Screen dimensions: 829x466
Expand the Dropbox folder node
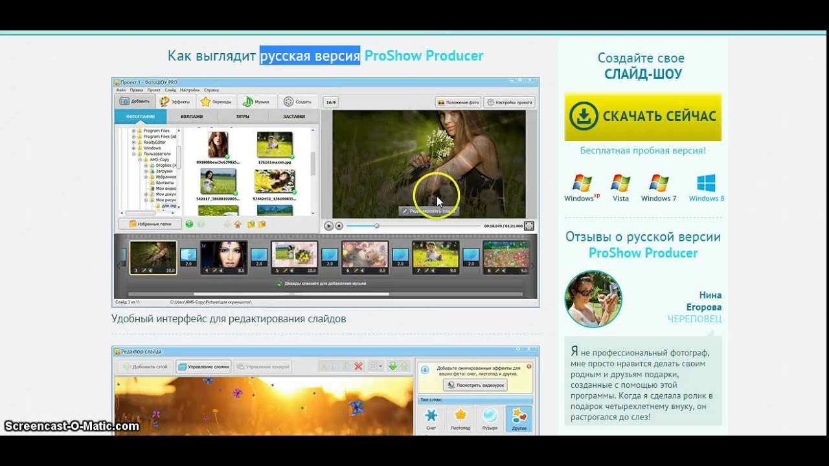146,166
